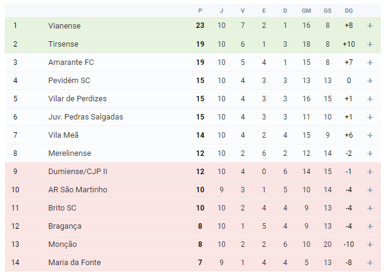The height and width of the screenshot is (276, 384).
Task: Open the Tirsense team link
Action: click(x=63, y=44)
